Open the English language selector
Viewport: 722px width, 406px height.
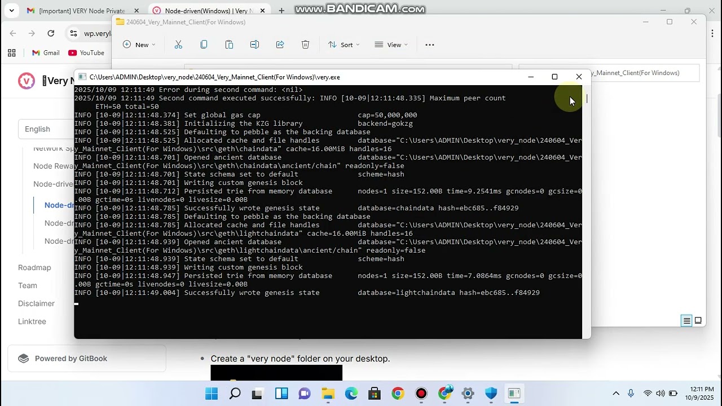click(46, 129)
